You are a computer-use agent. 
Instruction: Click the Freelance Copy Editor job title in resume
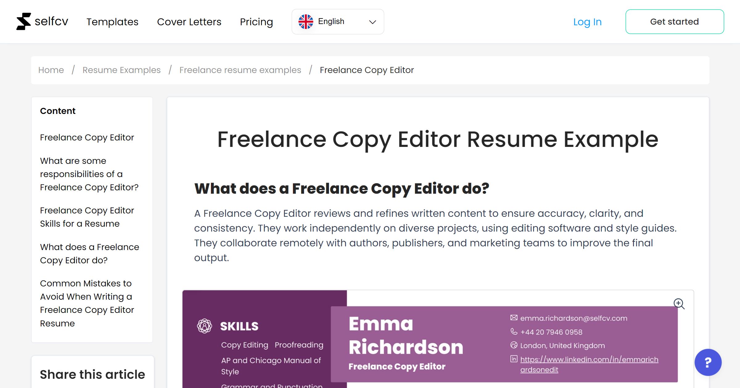click(x=397, y=366)
